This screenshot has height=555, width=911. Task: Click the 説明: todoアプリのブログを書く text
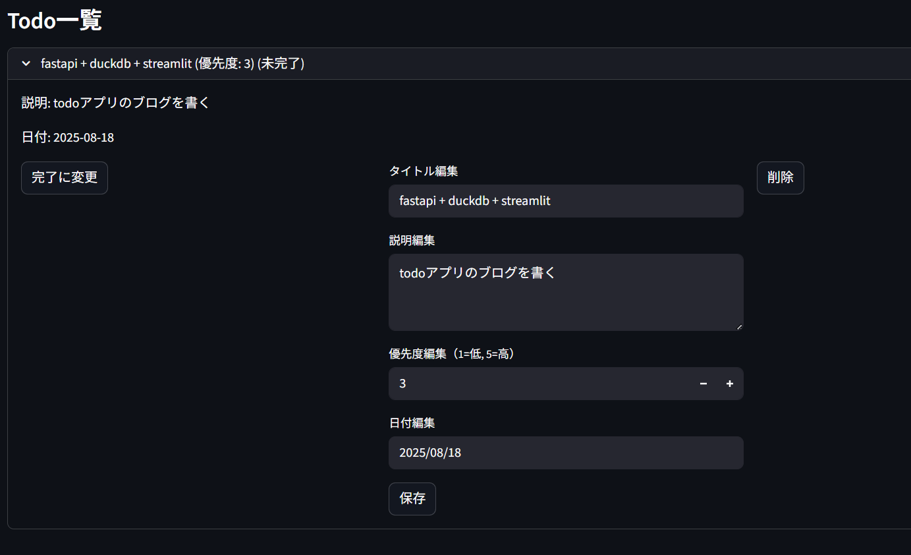click(115, 103)
